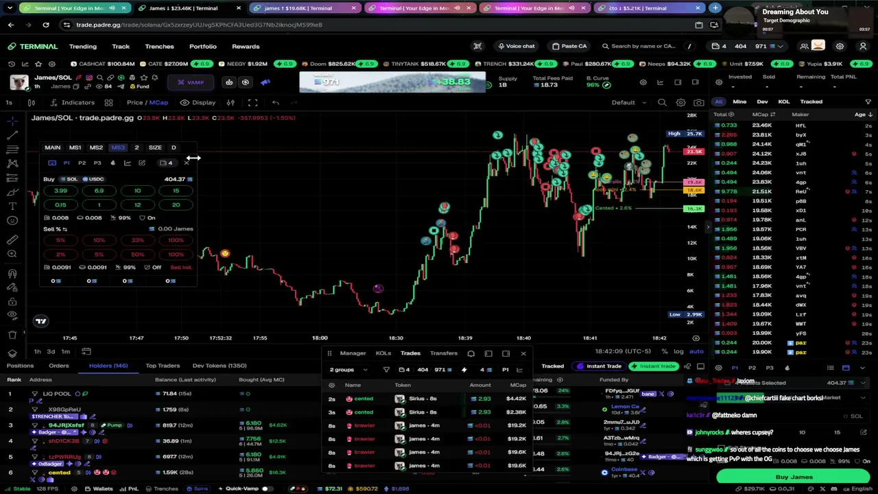Viewport: 878px width, 494px height.
Task: Sell 50% using quick sell button
Action: (137, 255)
